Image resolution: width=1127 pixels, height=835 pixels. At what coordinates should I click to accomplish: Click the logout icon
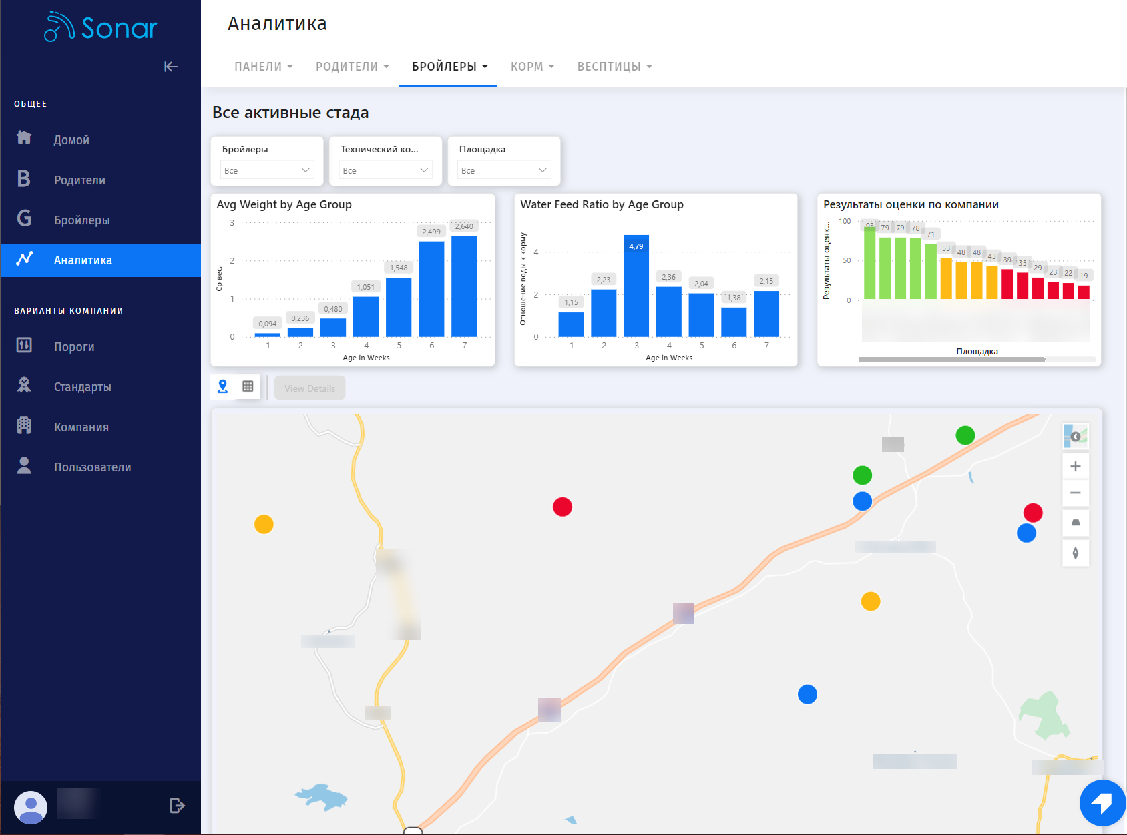click(177, 806)
